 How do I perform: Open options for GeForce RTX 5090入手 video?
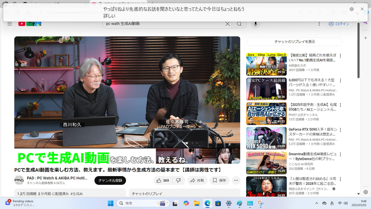340,130
